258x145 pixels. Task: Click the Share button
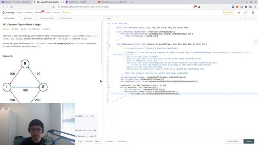[46, 29]
